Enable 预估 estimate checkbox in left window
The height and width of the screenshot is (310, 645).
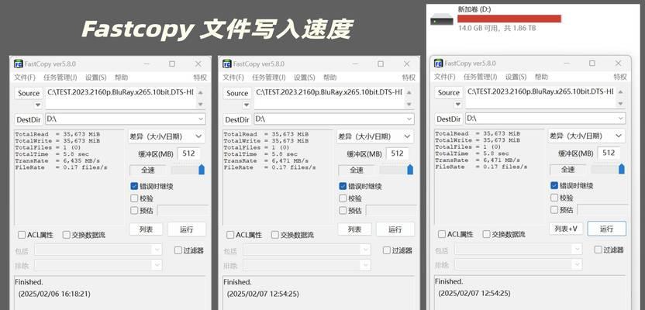tap(134, 211)
